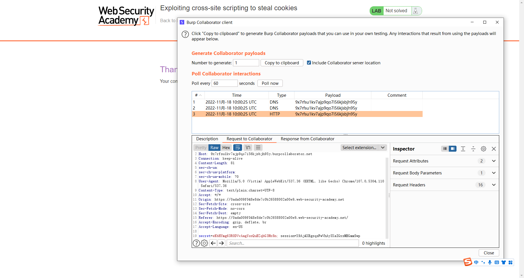Click the Host header line in request
The height and width of the screenshot is (278, 524).
click(255, 154)
